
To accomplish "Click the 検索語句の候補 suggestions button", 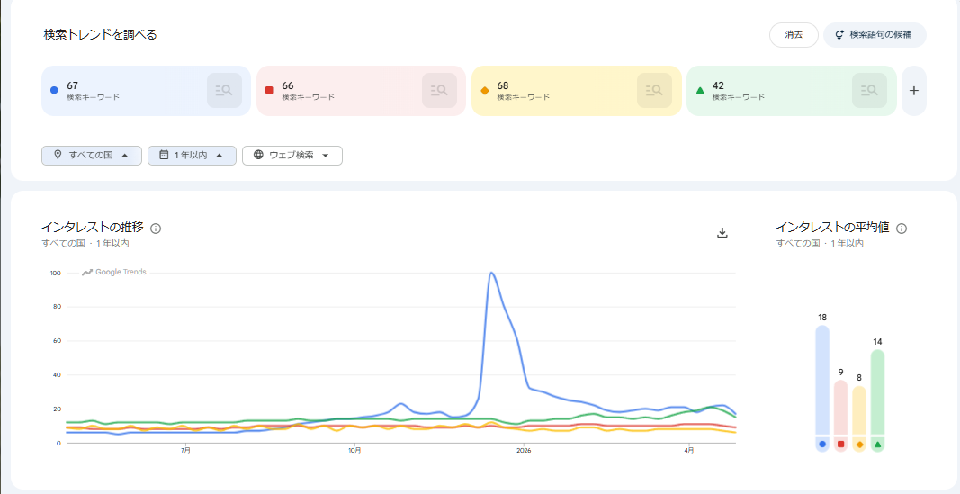I will click(x=875, y=35).
